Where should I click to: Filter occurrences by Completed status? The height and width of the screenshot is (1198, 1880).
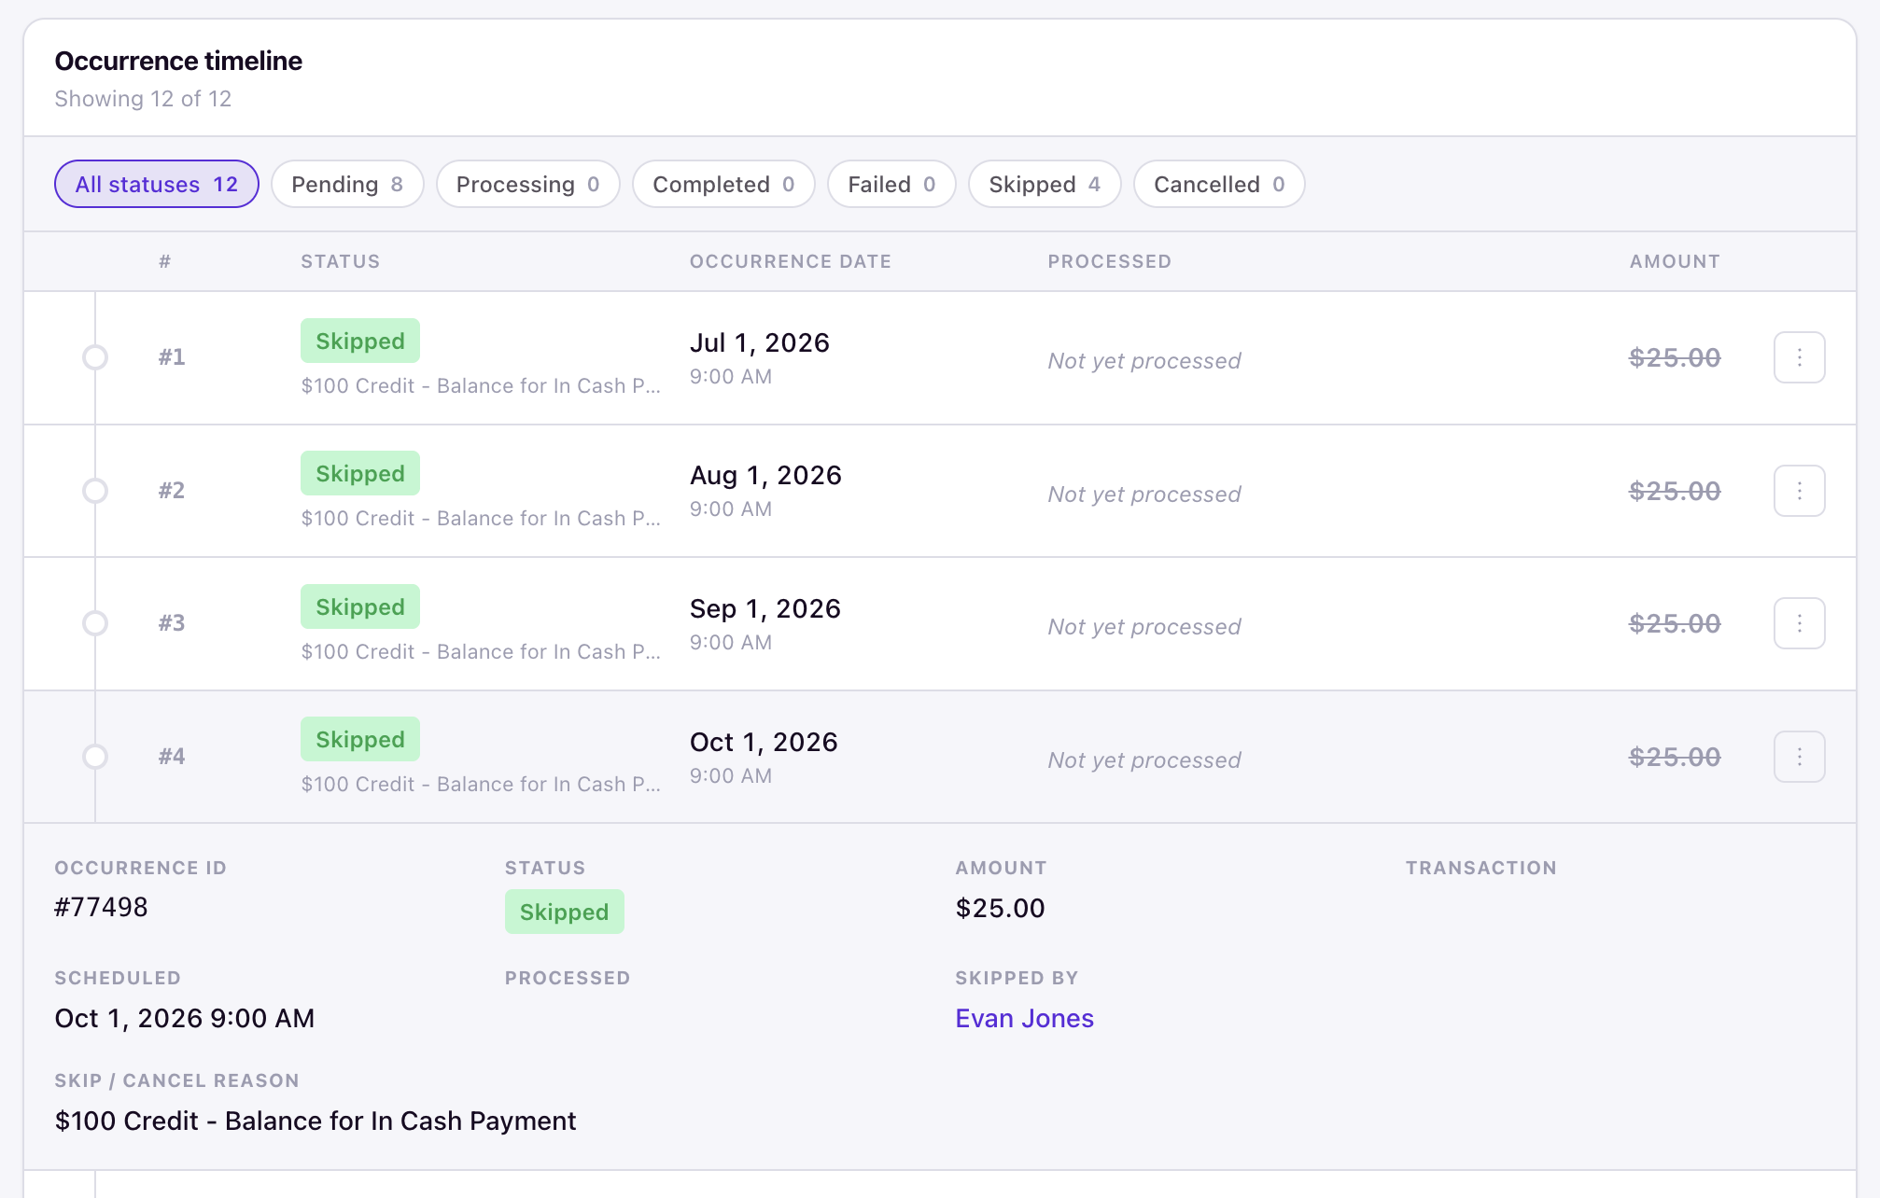[723, 184]
